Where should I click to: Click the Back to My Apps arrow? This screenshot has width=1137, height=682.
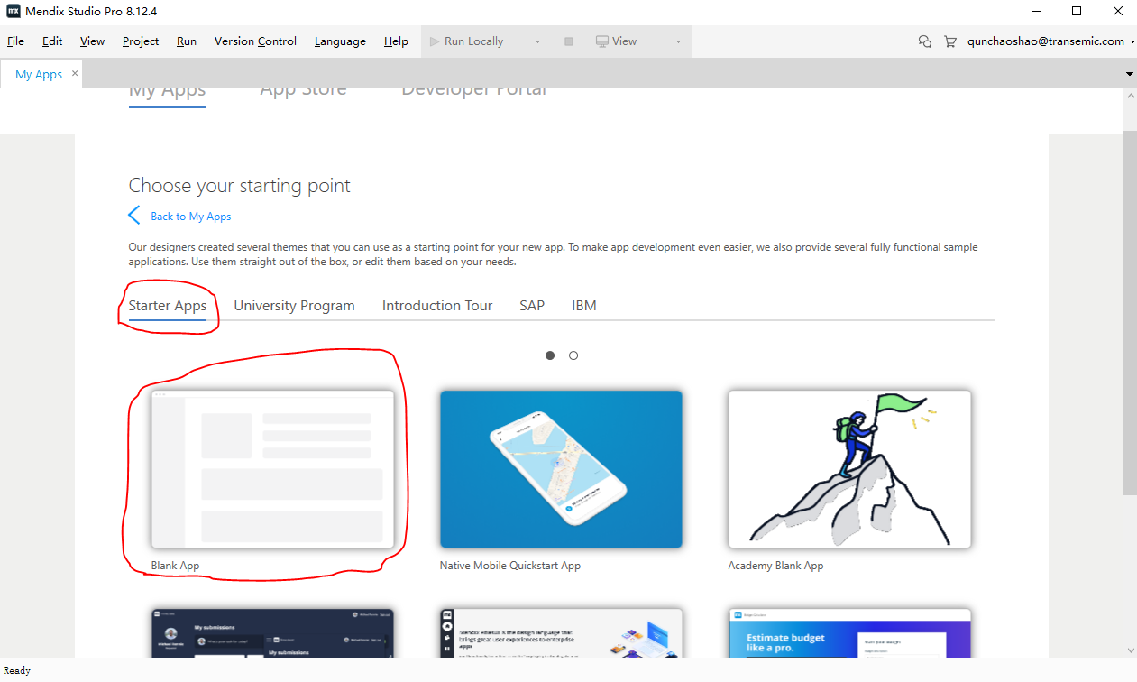click(x=134, y=215)
